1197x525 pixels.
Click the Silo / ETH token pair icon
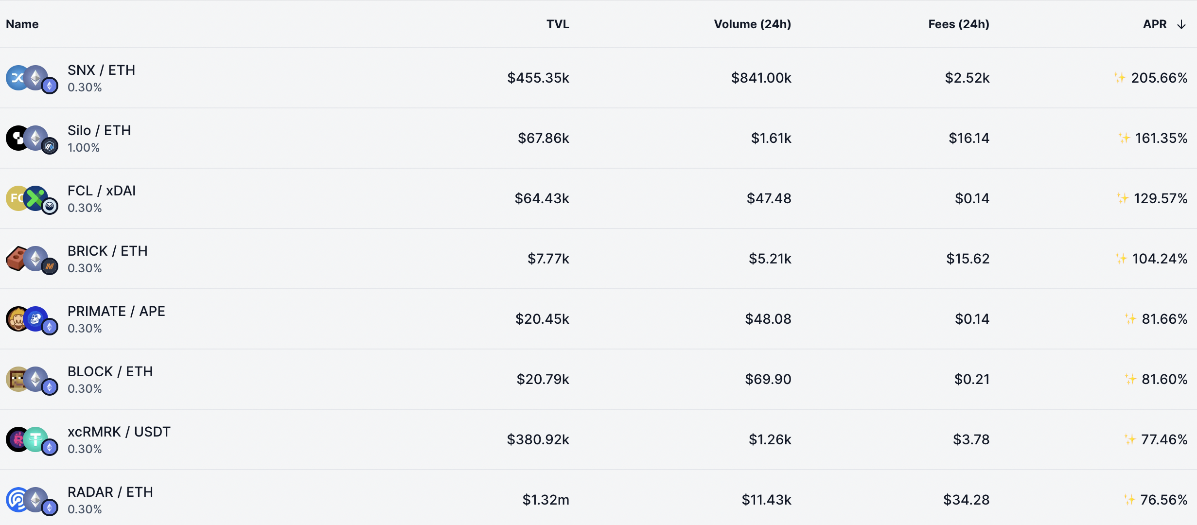pyautogui.click(x=32, y=139)
